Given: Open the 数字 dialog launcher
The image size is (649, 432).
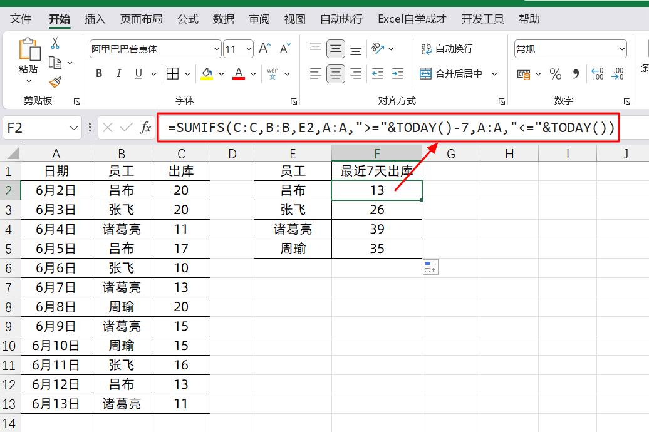Looking at the screenshot, I should tap(626, 101).
